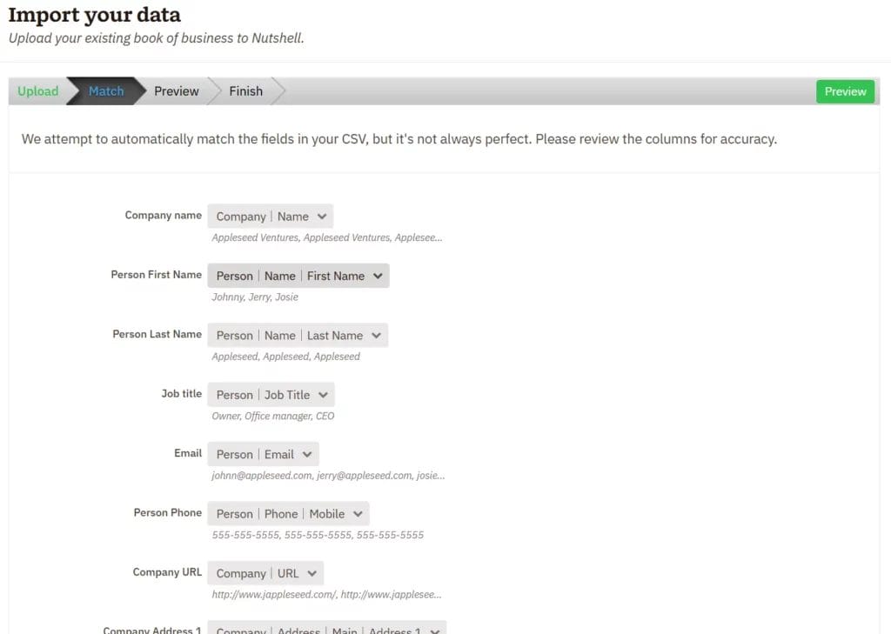Open the Company Name field dropdown
This screenshot has height=634, width=891.
pyautogui.click(x=270, y=217)
